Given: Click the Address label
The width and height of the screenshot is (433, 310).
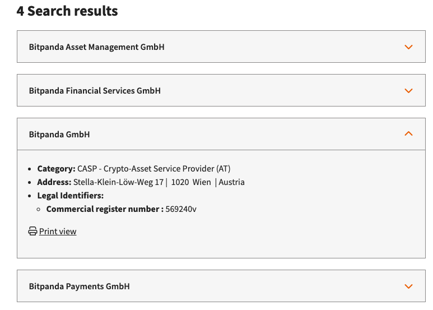Looking at the screenshot, I should (x=54, y=182).
